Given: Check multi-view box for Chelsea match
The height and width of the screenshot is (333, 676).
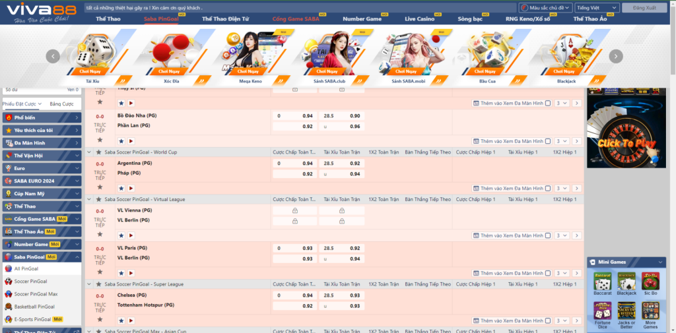Looking at the screenshot, I should coord(547,320).
